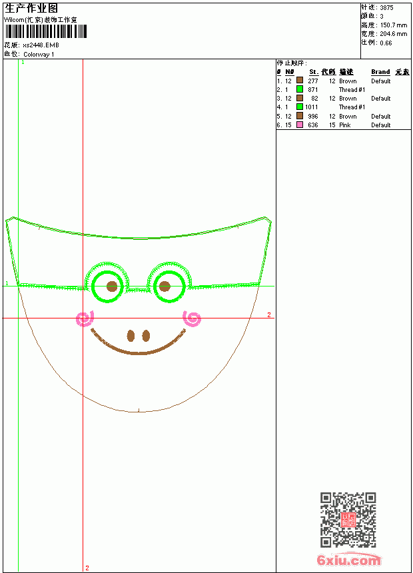Click the brown smile curve of the frog
Image resolution: width=413 pixels, height=573 pixels.
[x=138, y=352]
